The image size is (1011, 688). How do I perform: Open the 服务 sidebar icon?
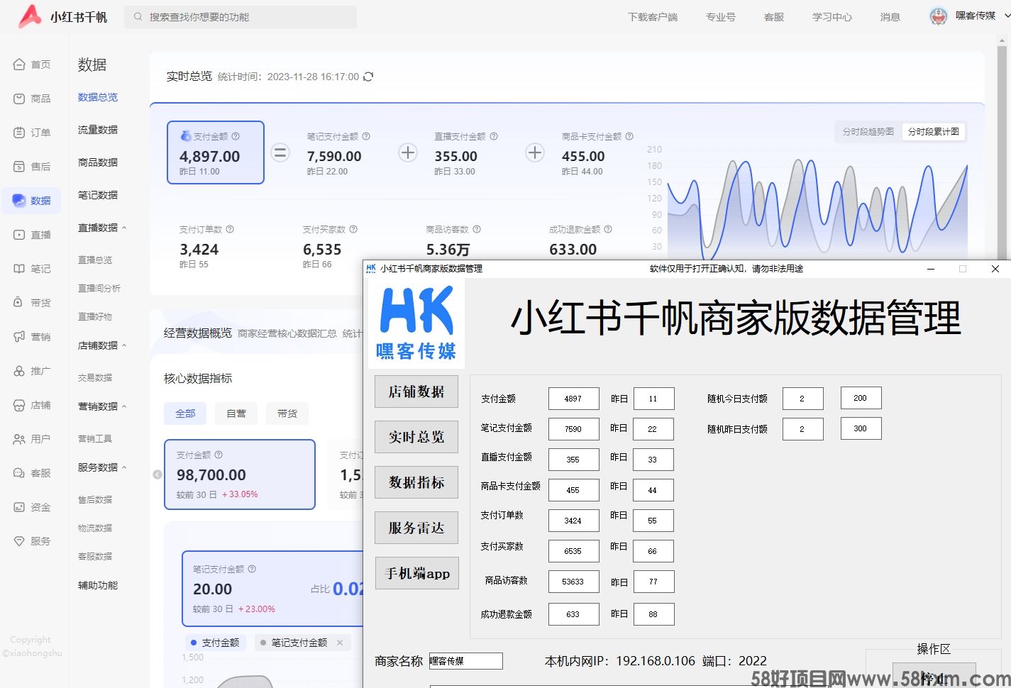tap(19, 541)
